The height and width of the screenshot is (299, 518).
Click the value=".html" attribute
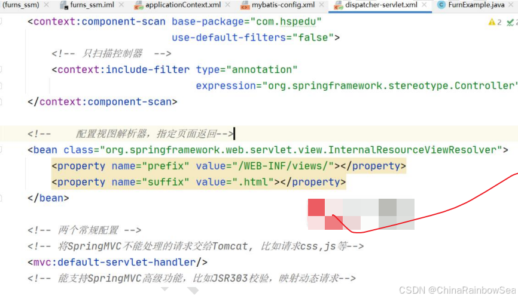[x=235, y=182]
